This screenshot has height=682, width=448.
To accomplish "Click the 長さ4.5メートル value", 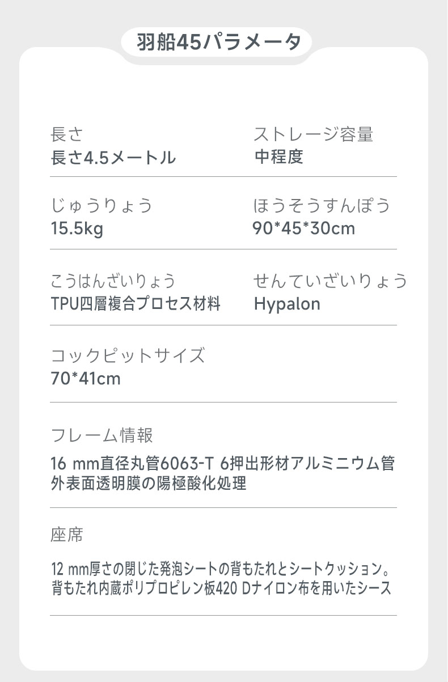I will (x=113, y=158).
